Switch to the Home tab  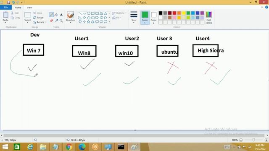click(x=18, y=8)
